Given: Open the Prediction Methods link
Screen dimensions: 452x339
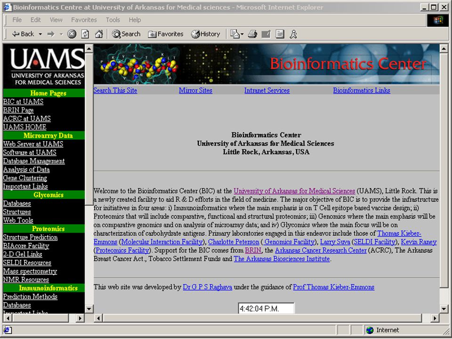Looking at the screenshot, I should click(30, 297).
